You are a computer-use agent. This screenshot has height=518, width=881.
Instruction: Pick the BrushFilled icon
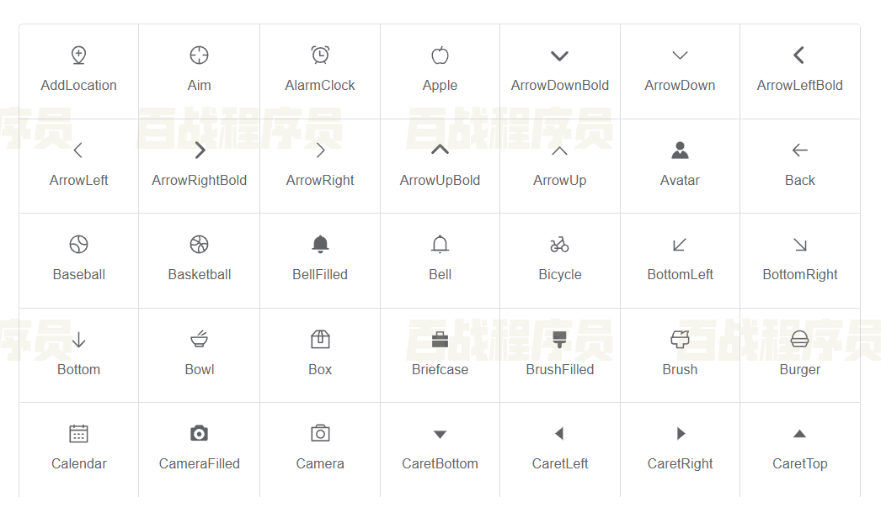click(x=560, y=340)
